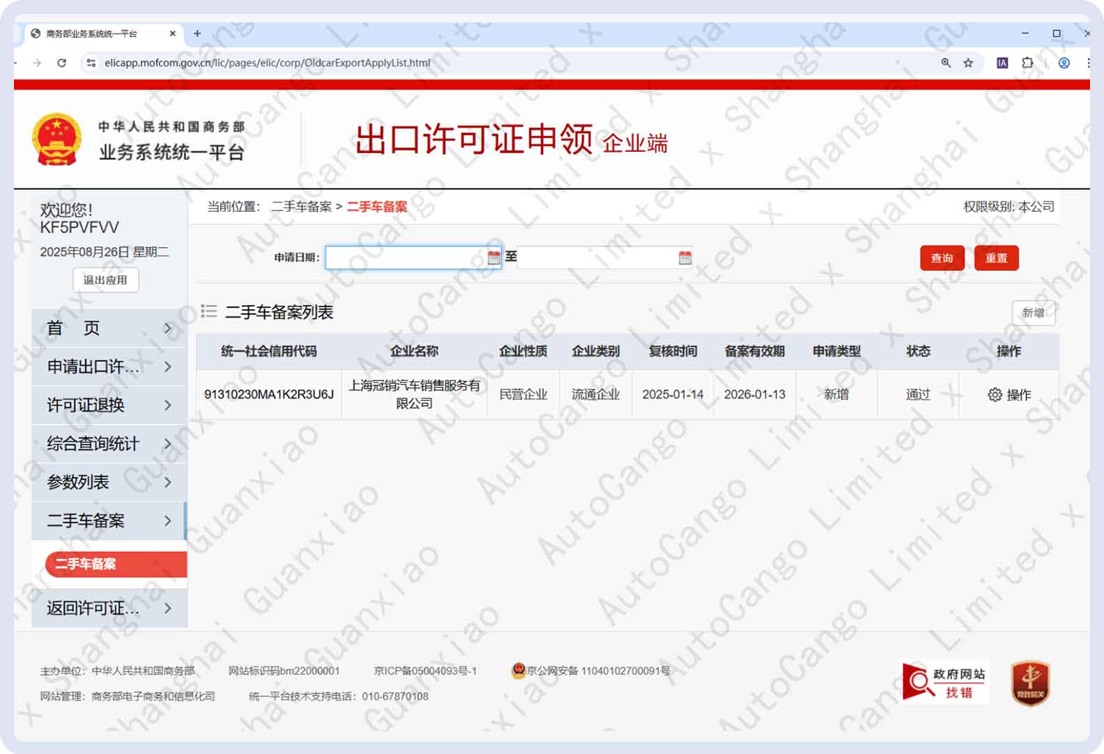The image size is (1104, 754).
Task: Click the browser back arrow
Action: 17,63
